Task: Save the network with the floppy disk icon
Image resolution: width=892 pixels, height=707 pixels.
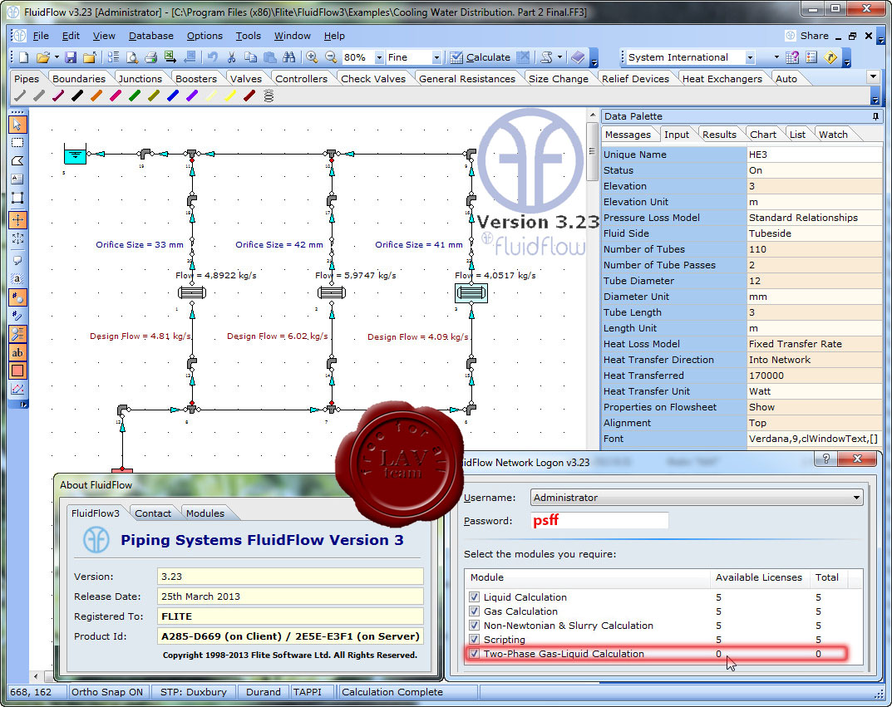Action: point(71,57)
